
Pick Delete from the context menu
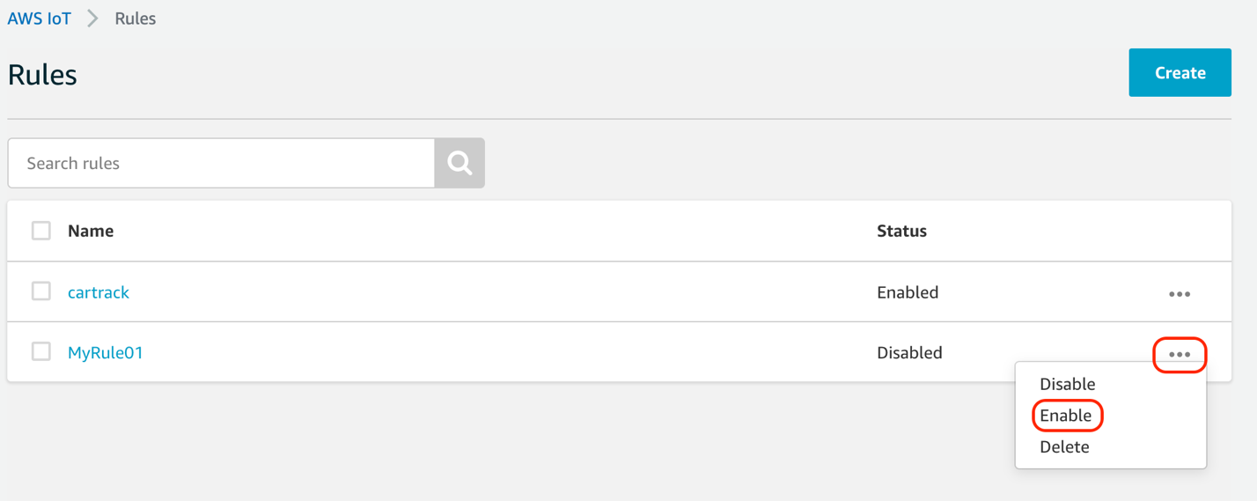click(1064, 446)
